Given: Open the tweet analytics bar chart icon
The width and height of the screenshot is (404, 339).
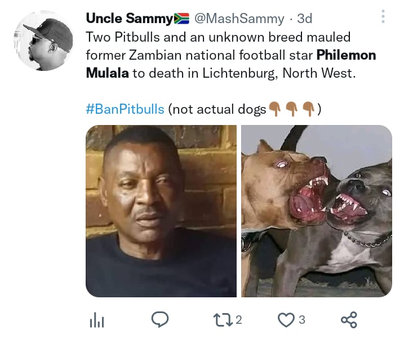Looking at the screenshot, I should pyautogui.click(x=97, y=320).
